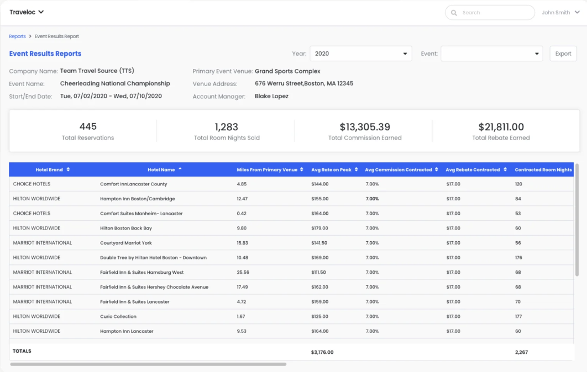This screenshot has height=372, width=587.
Task: Open the Traveloc app switcher chevron
Action: click(x=41, y=12)
